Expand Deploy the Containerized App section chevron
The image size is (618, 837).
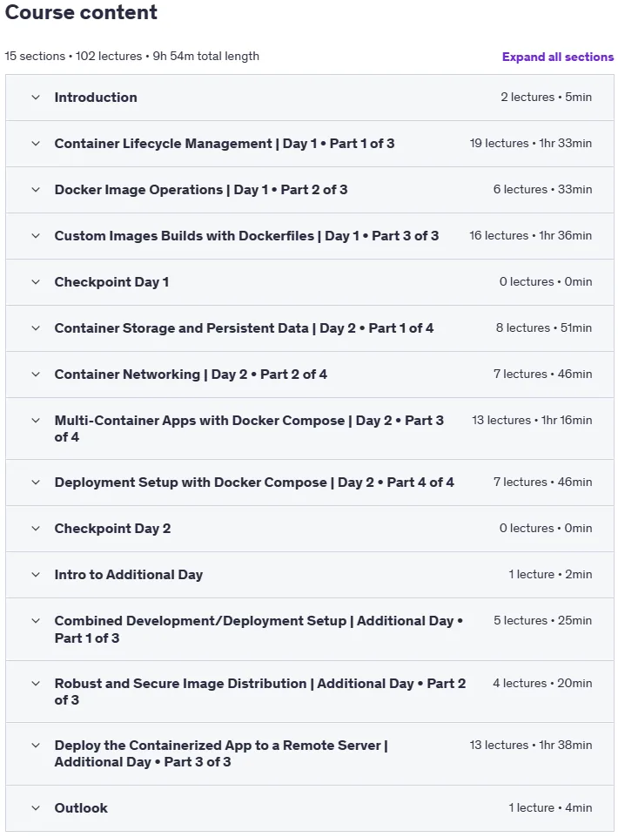click(36, 746)
